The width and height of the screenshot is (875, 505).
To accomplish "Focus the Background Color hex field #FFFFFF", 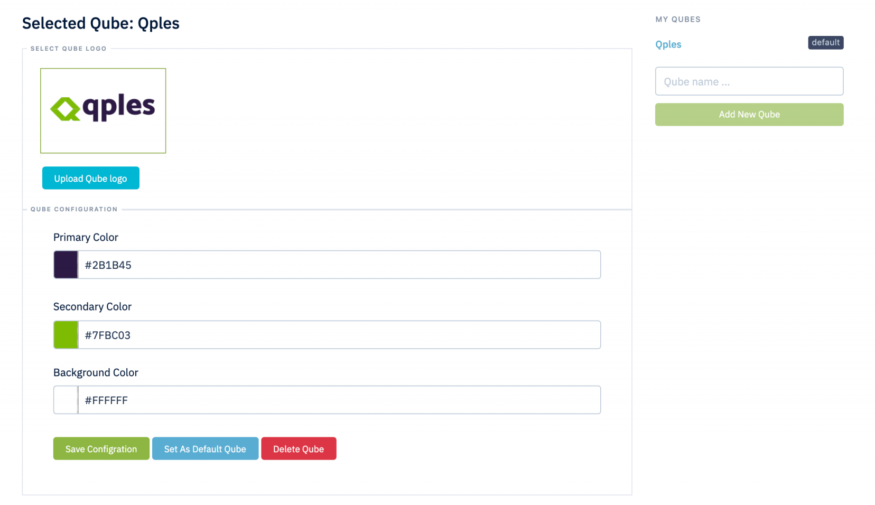I will 339,400.
